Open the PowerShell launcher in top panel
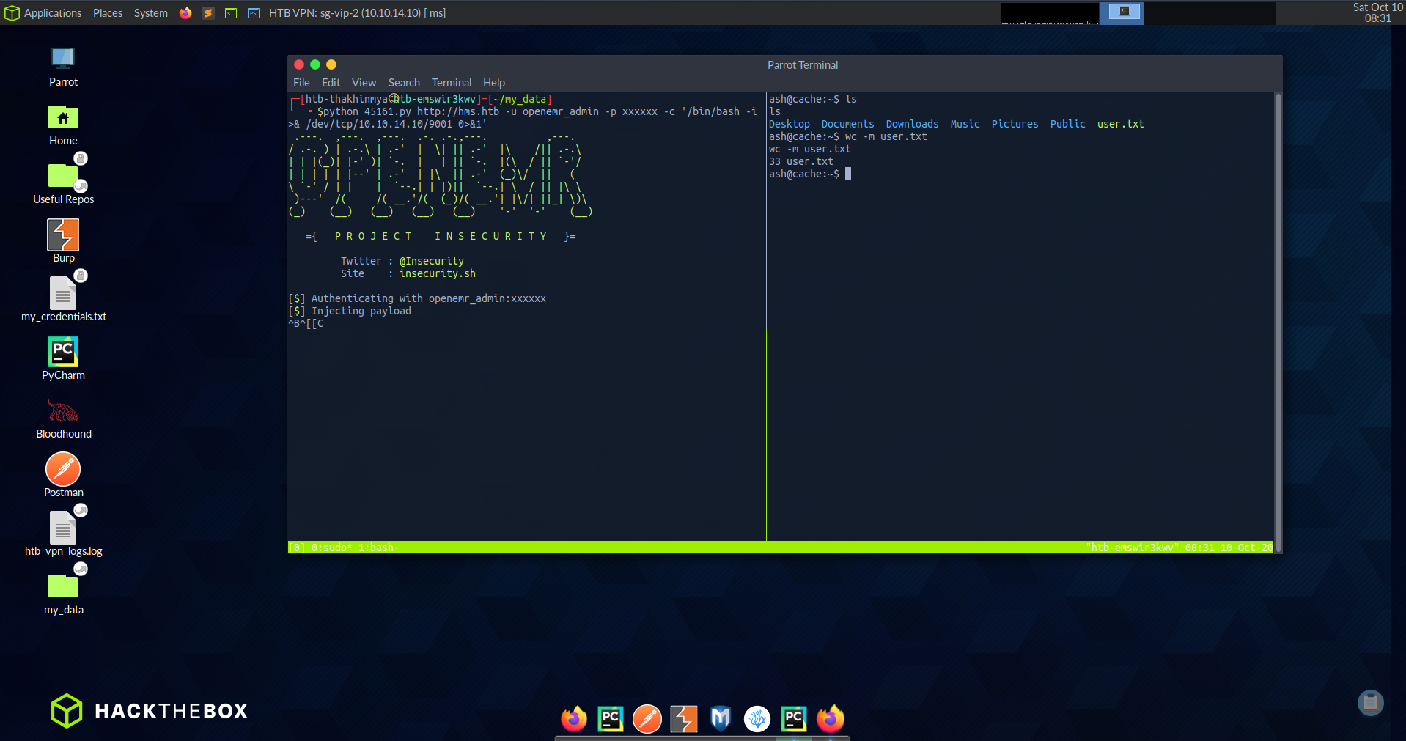Viewport: 1406px width, 741px height. 254,13
